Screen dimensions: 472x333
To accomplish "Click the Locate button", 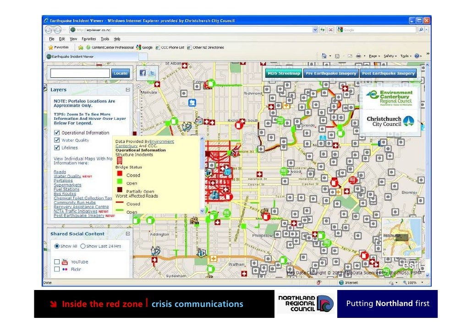I will 121,73.
